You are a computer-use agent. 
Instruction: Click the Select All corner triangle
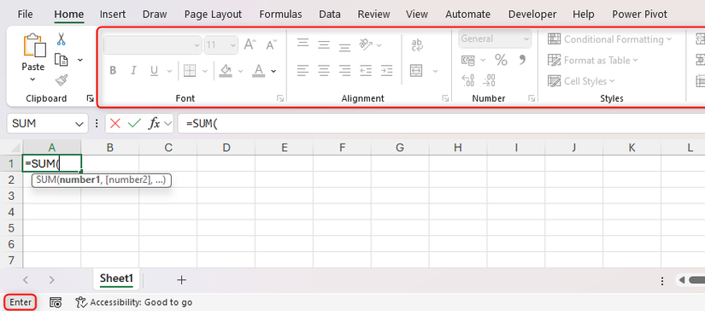click(x=15, y=148)
